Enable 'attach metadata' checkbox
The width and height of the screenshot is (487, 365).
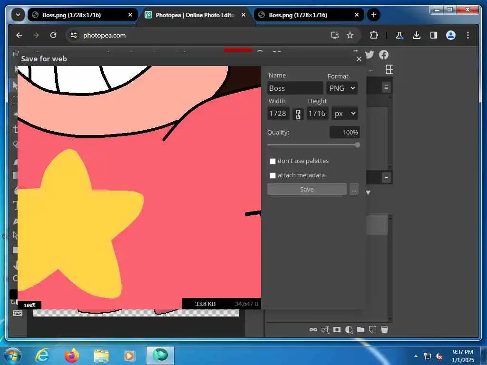tap(273, 175)
